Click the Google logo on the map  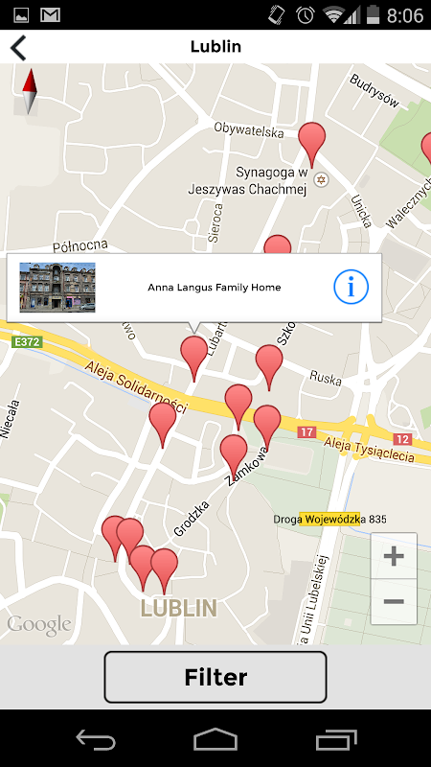pos(39,626)
